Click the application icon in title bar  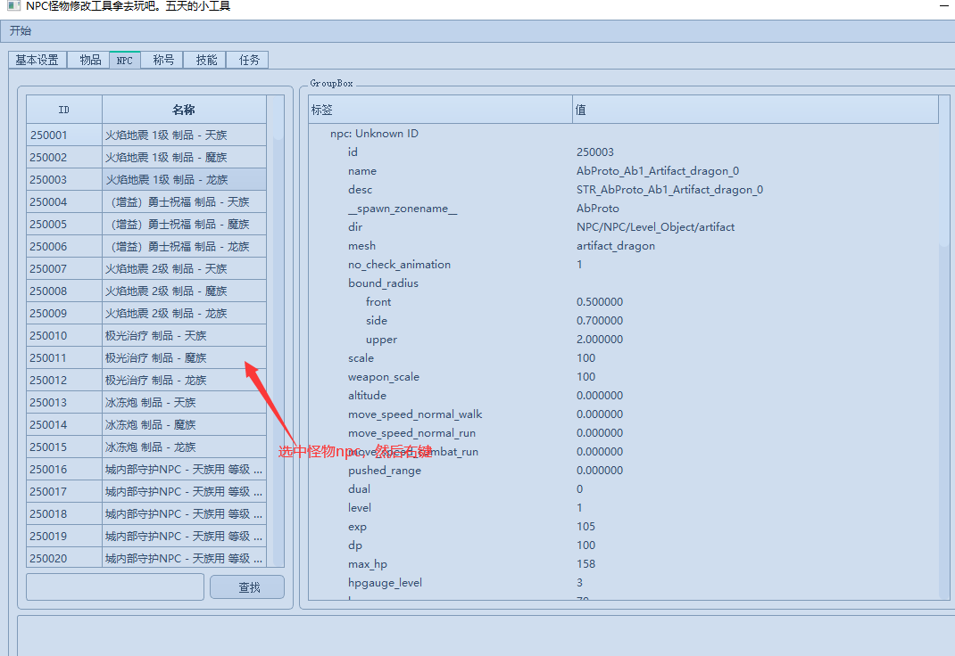click(14, 5)
